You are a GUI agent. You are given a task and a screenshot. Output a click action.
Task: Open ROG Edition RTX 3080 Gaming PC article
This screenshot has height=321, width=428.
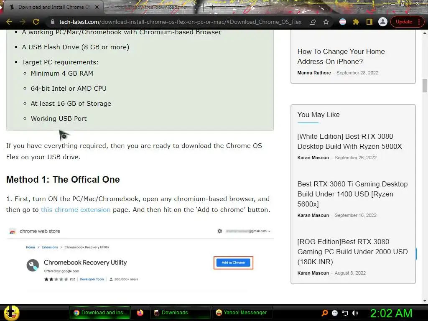pos(352,252)
